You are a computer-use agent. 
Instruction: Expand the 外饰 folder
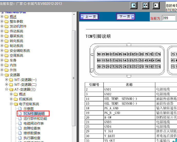coord(2,70)
